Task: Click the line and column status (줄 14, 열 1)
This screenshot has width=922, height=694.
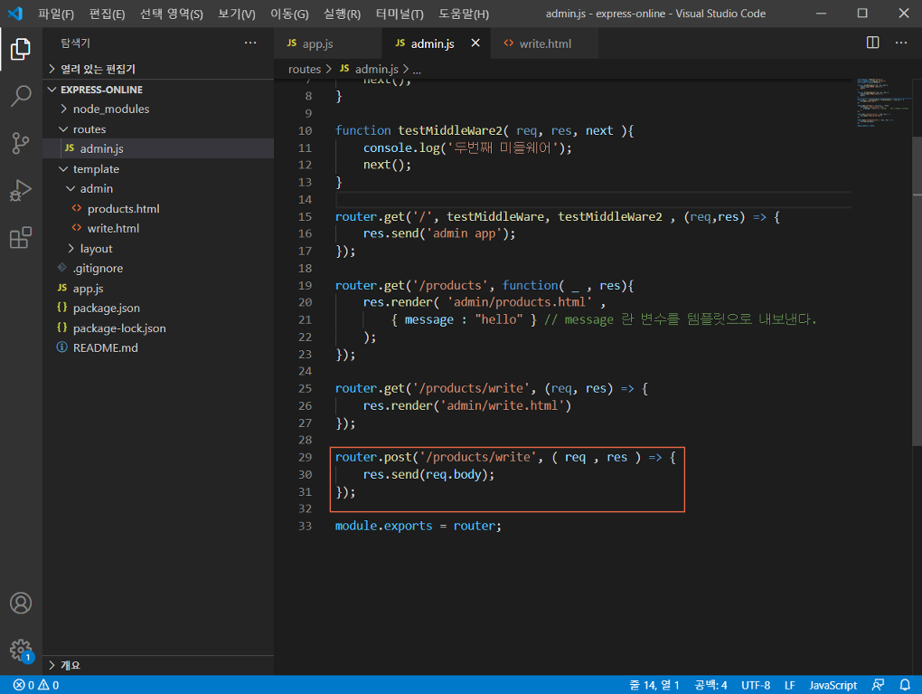Action: point(654,685)
